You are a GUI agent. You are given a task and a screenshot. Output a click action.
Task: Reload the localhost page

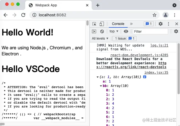[x=23, y=15]
